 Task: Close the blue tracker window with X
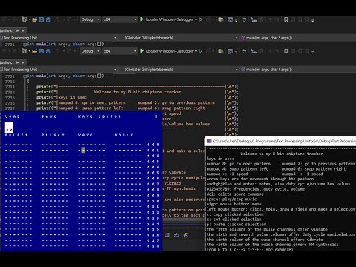156,116
